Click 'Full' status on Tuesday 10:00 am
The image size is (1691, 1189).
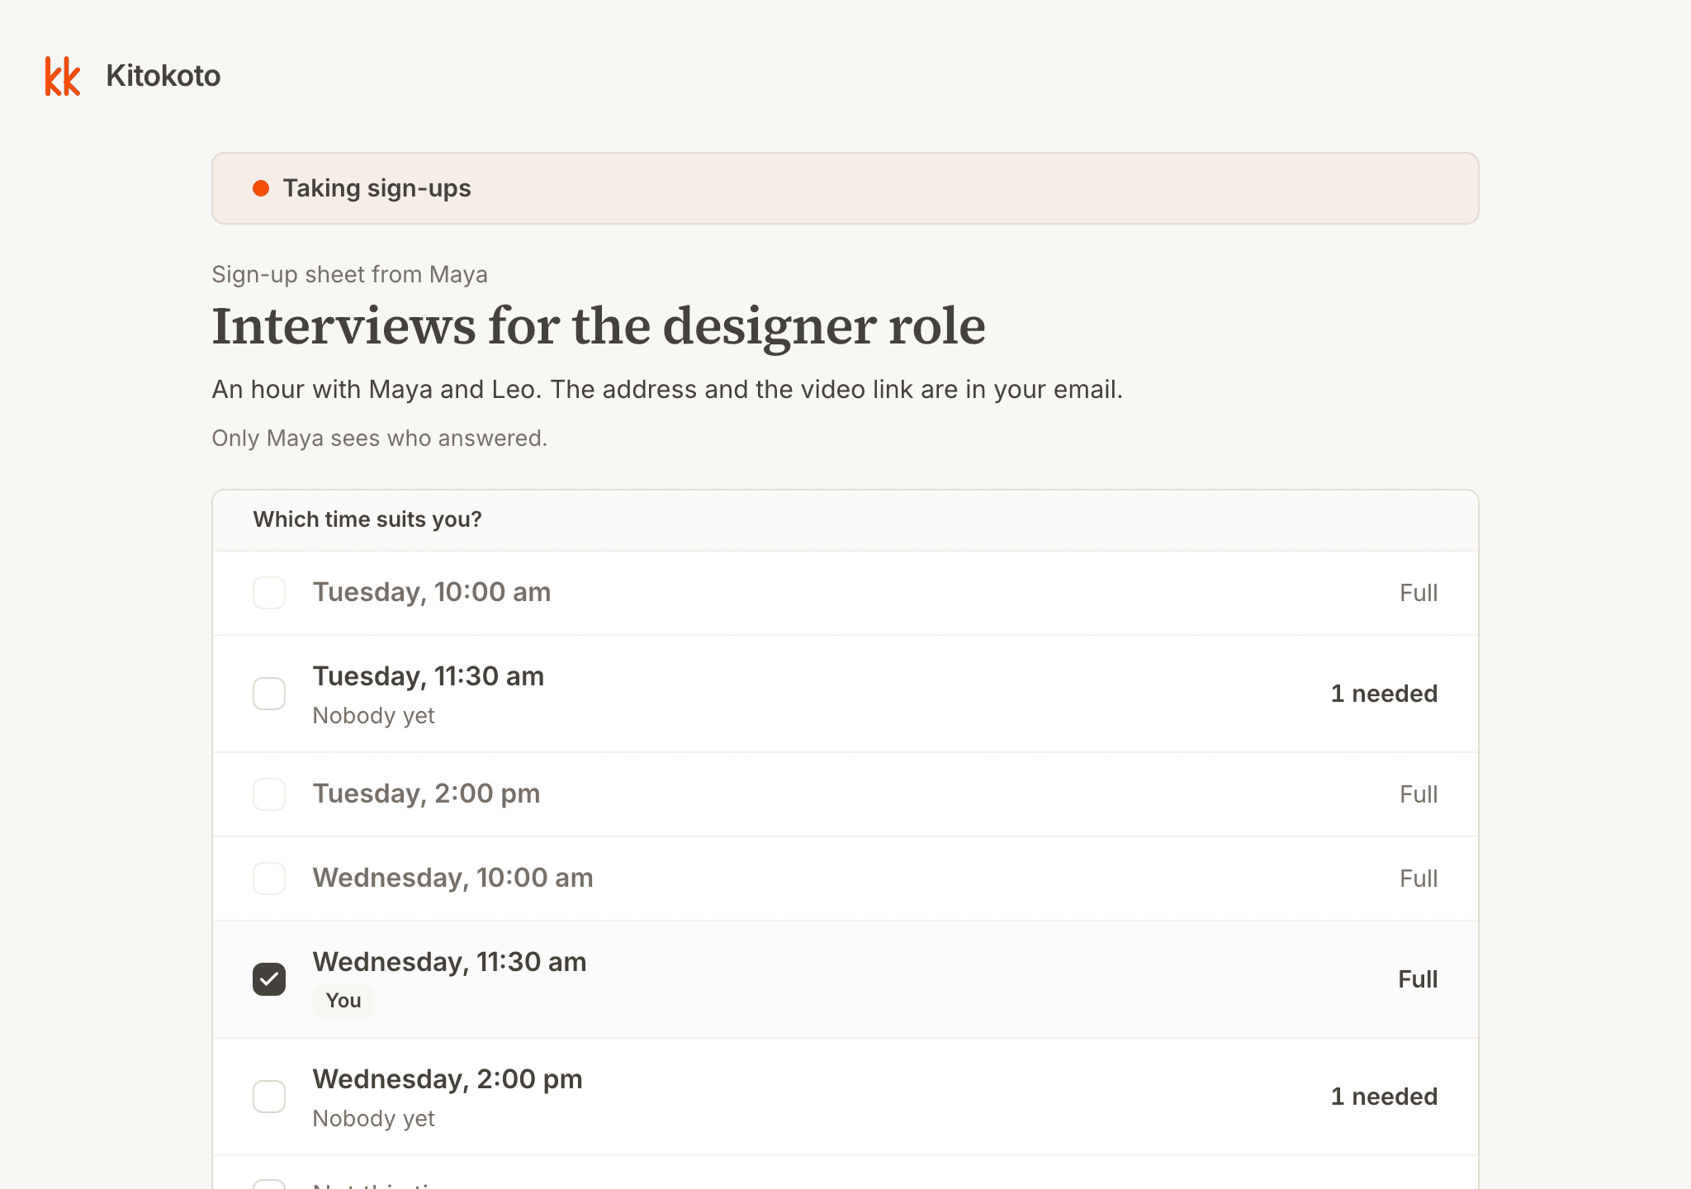point(1419,593)
